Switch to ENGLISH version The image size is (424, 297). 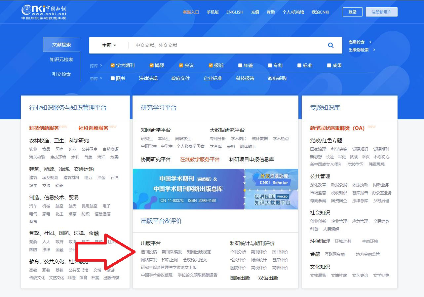235,12
